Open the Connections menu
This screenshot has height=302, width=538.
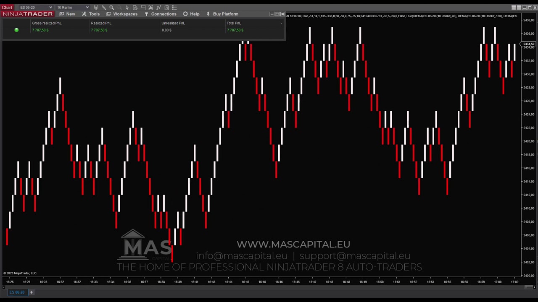click(x=161, y=14)
